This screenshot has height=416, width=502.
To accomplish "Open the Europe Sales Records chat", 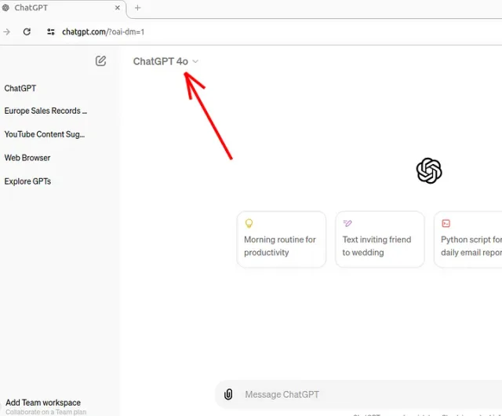I will [x=45, y=111].
